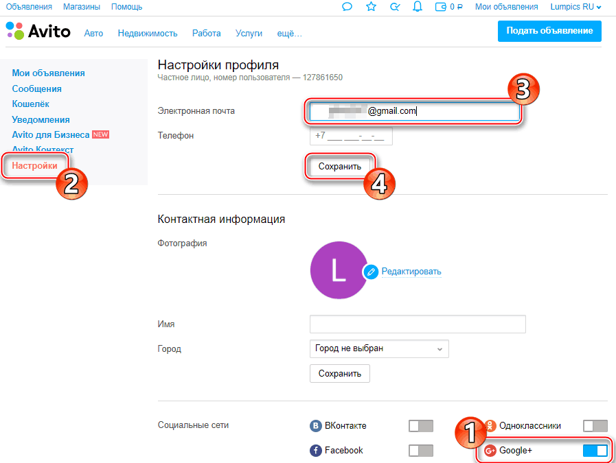Open the Город не выбран dropdown
The height and width of the screenshot is (463, 616).
click(x=379, y=348)
